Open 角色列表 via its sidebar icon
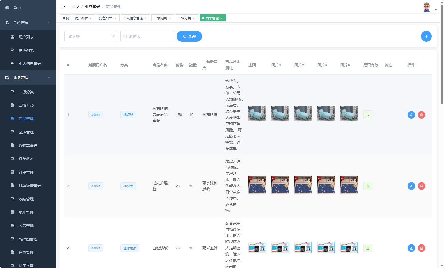Screen dimensions: 444x268 [12, 50]
